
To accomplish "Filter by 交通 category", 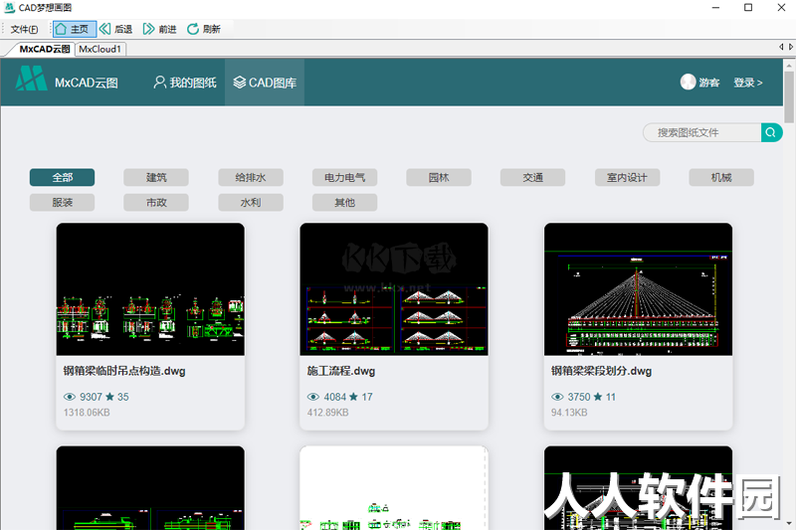I will (532, 178).
